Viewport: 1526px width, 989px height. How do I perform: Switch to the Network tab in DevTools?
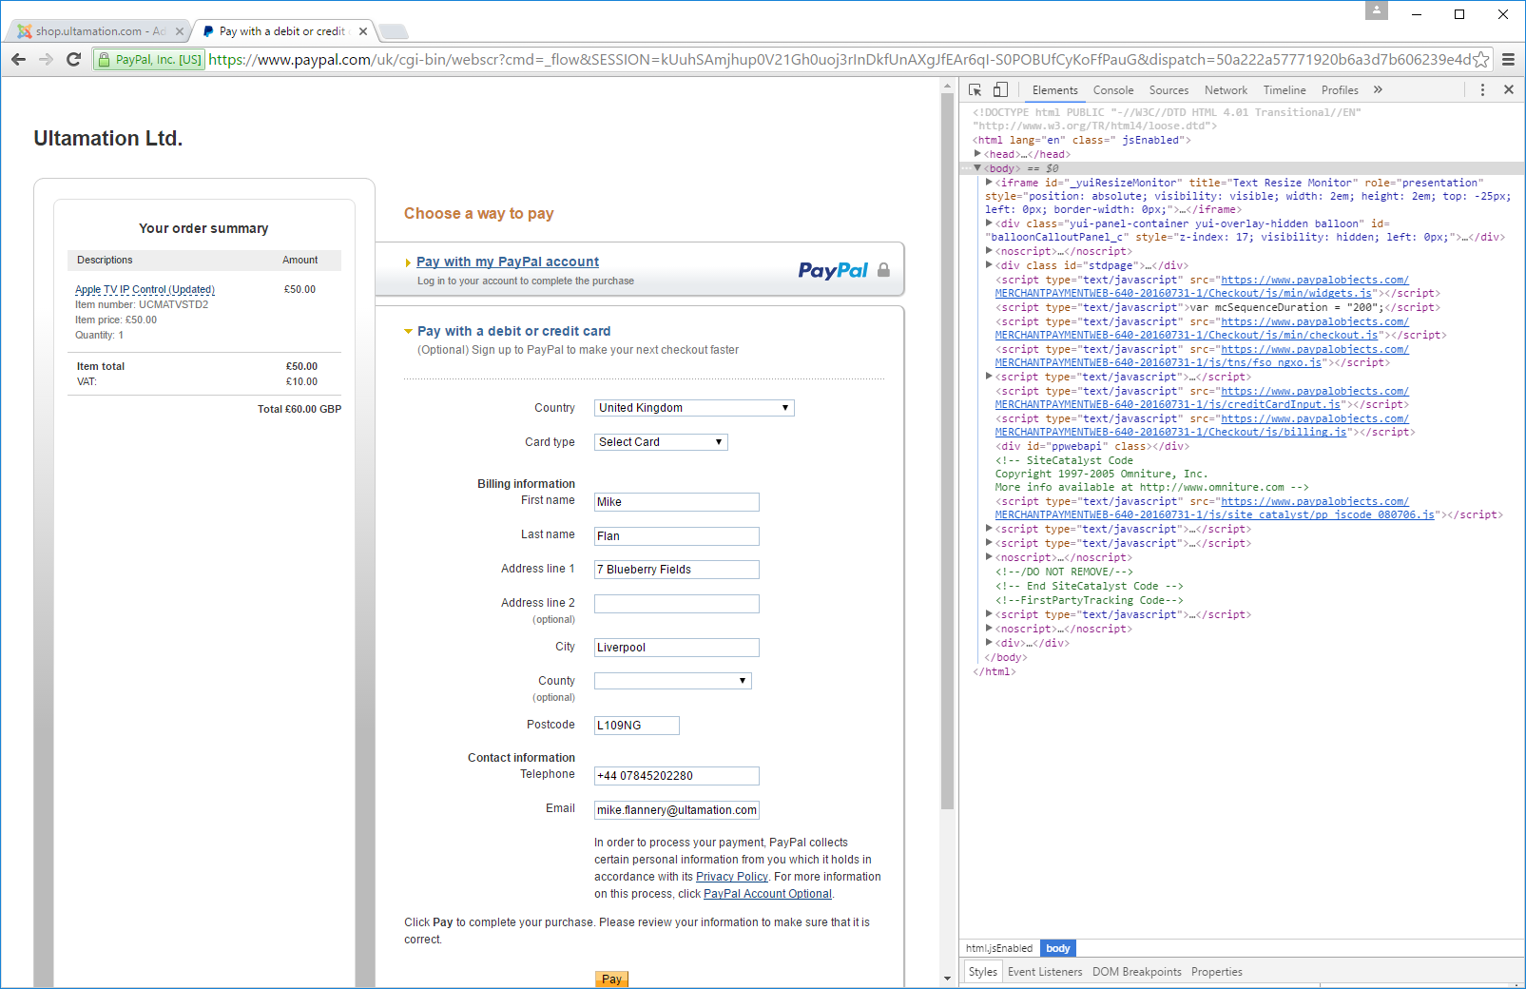(1226, 90)
